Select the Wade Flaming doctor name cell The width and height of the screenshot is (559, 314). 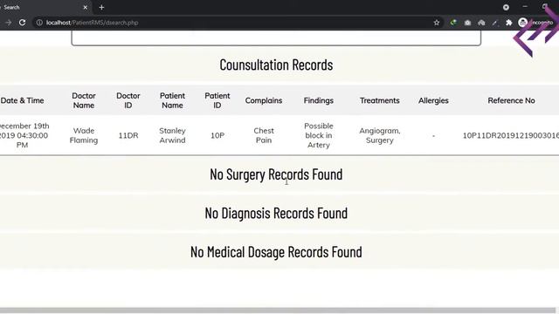point(84,135)
